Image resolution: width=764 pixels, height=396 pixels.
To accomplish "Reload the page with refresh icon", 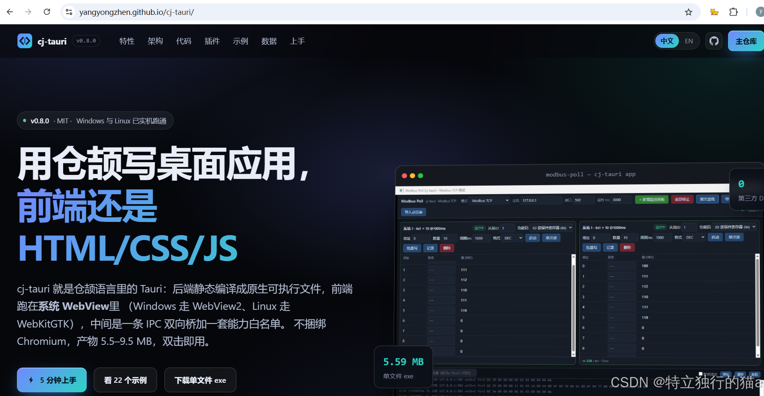I will 47,12.
